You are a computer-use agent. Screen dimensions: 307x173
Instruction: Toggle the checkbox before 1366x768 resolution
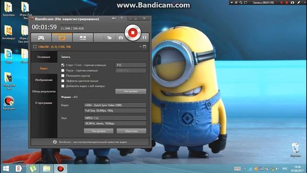(35, 47)
